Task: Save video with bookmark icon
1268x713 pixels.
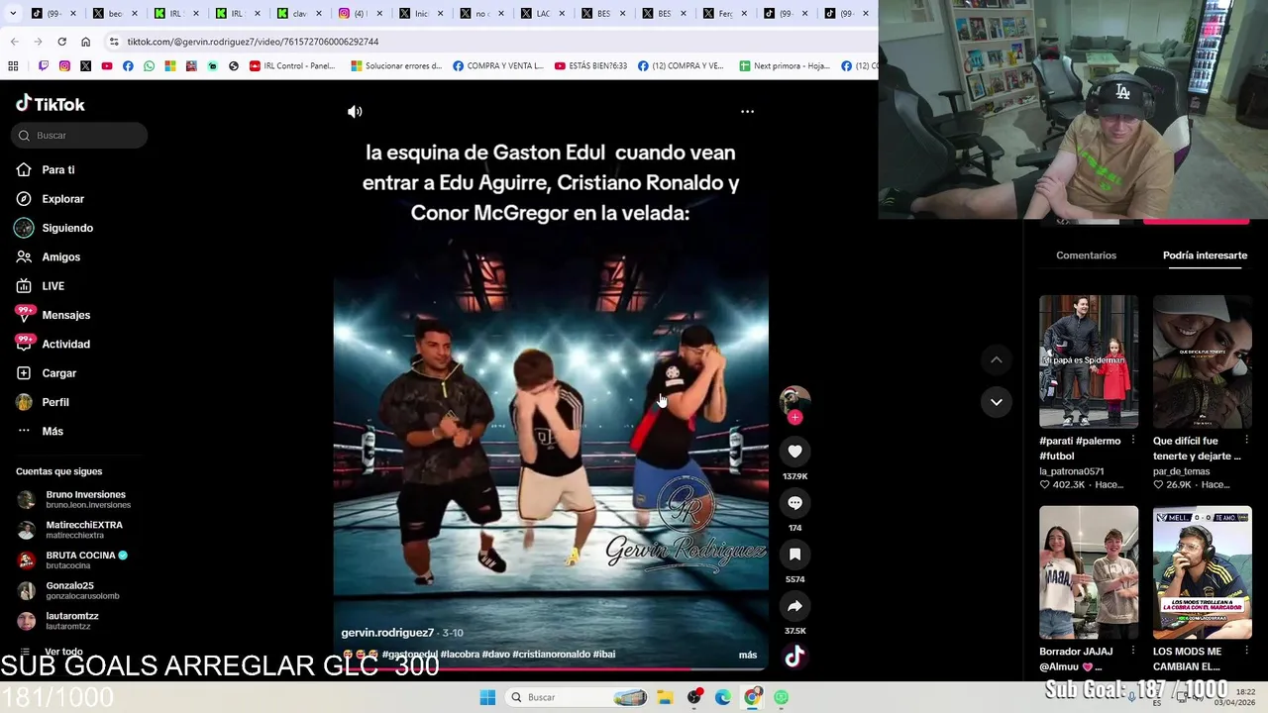Action: pyautogui.click(x=794, y=555)
